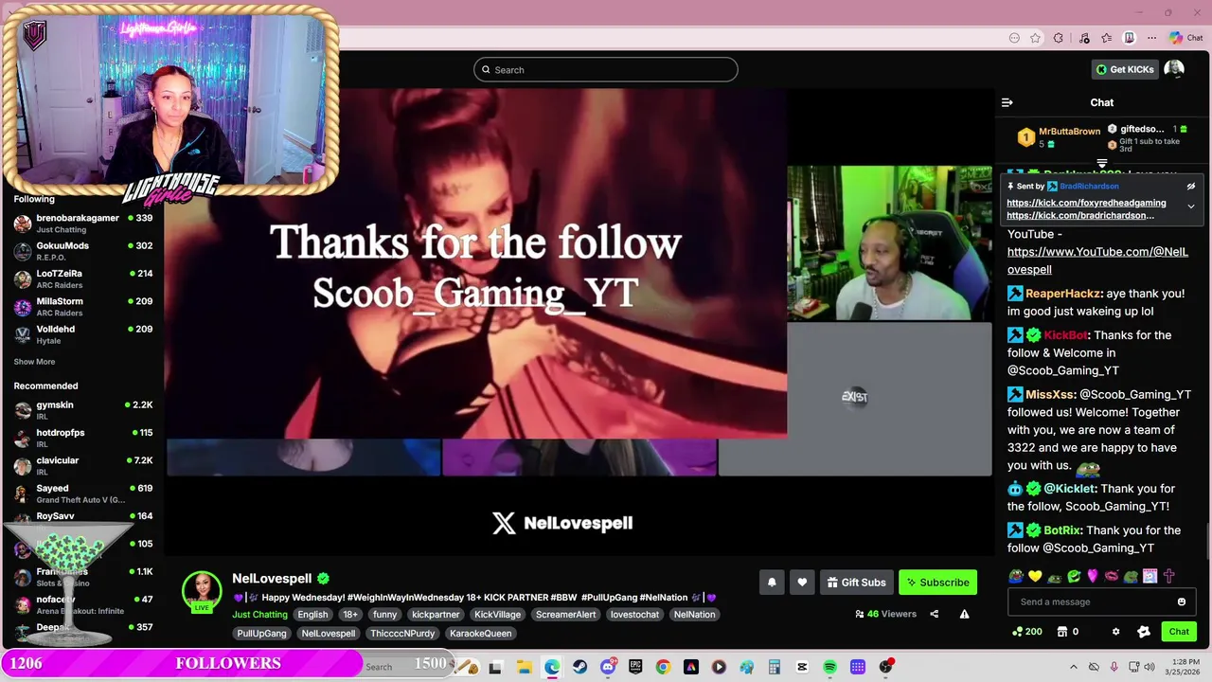Open MillaStorm channel in sidebar
This screenshot has height=682, width=1212.
(83, 307)
